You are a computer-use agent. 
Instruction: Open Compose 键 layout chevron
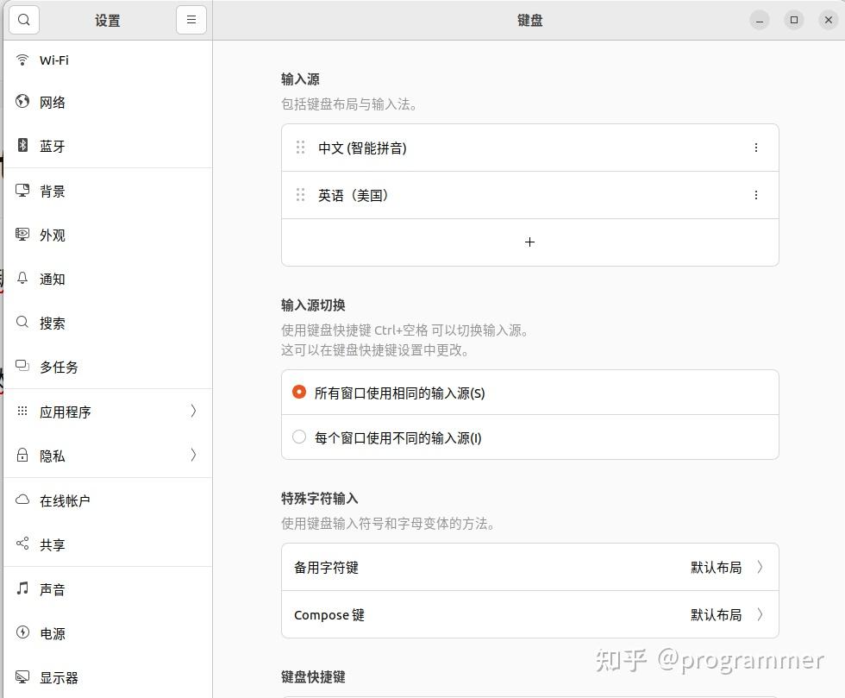click(x=760, y=614)
